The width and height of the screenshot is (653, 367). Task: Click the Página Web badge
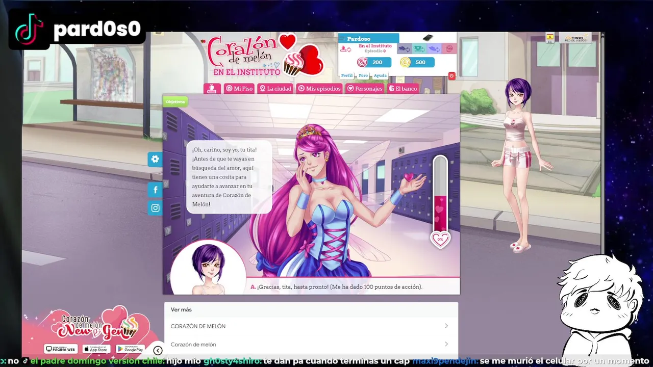[61, 349]
